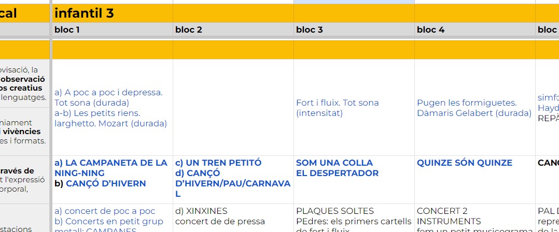Image resolution: width=559 pixels, height=232 pixels.
Task: Select the "bloc 2" heading cell
Action: 233,30
